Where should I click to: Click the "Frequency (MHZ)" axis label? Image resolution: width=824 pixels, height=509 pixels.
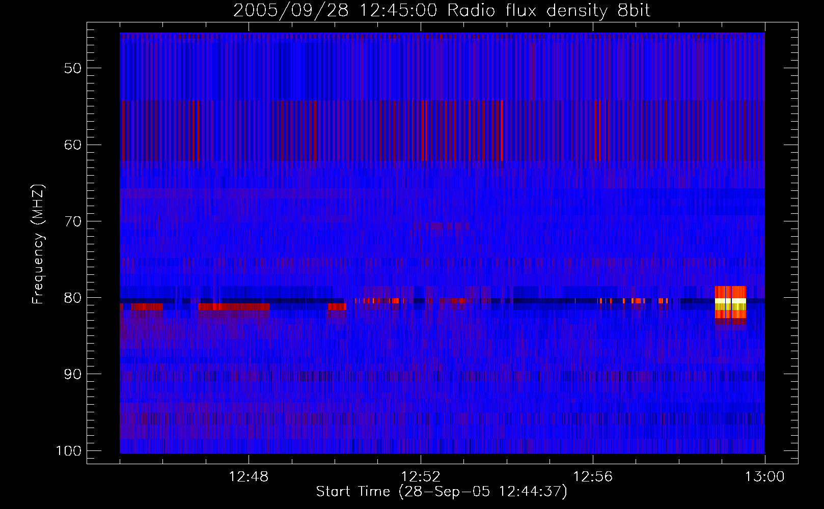38,244
